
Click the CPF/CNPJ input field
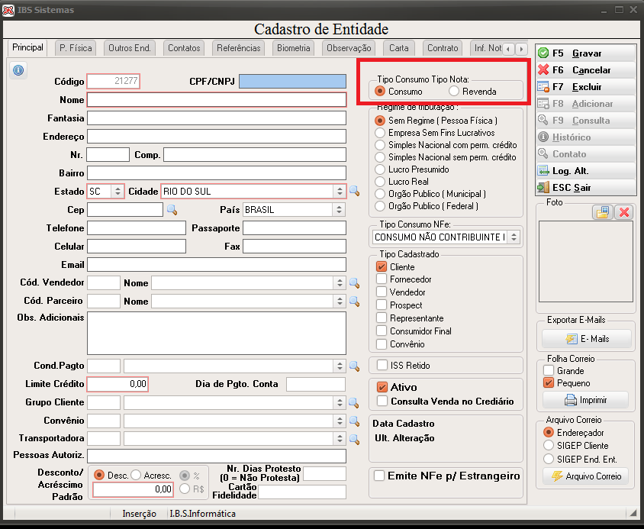coord(292,82)
